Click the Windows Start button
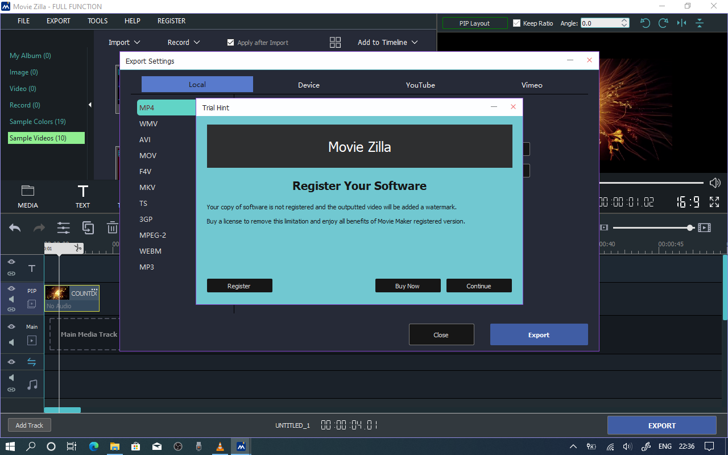The width and height of the screenshot is (728, 455). [x=10, y=446]
